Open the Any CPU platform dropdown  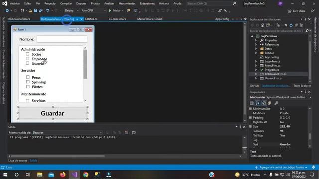[94, 11]
